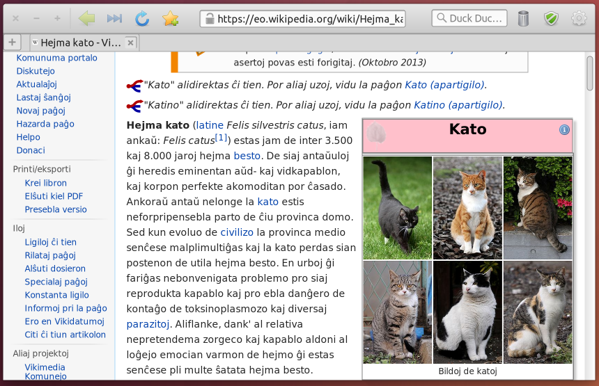599x386 pixels.
Task: Follow Katino (apartigilo) link
Action: point(458,105)
